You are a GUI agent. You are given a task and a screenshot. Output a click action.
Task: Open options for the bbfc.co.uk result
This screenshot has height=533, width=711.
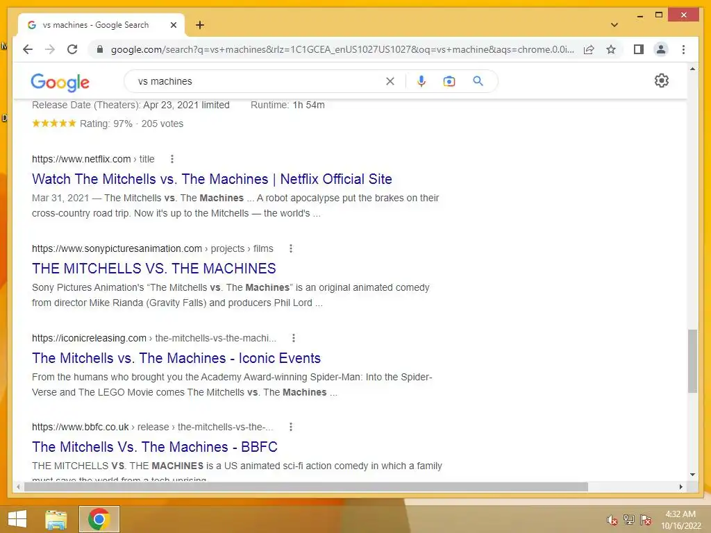[291, 427]
